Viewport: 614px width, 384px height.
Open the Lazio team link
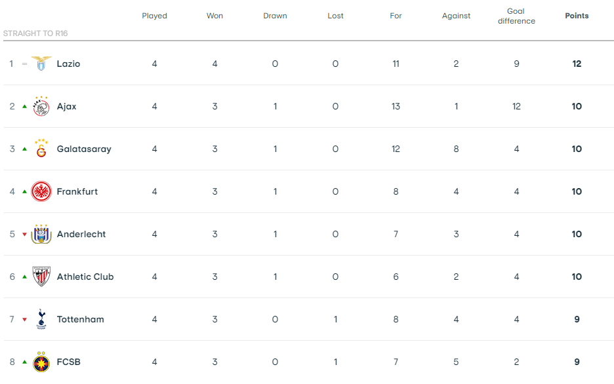pos(68,64)
